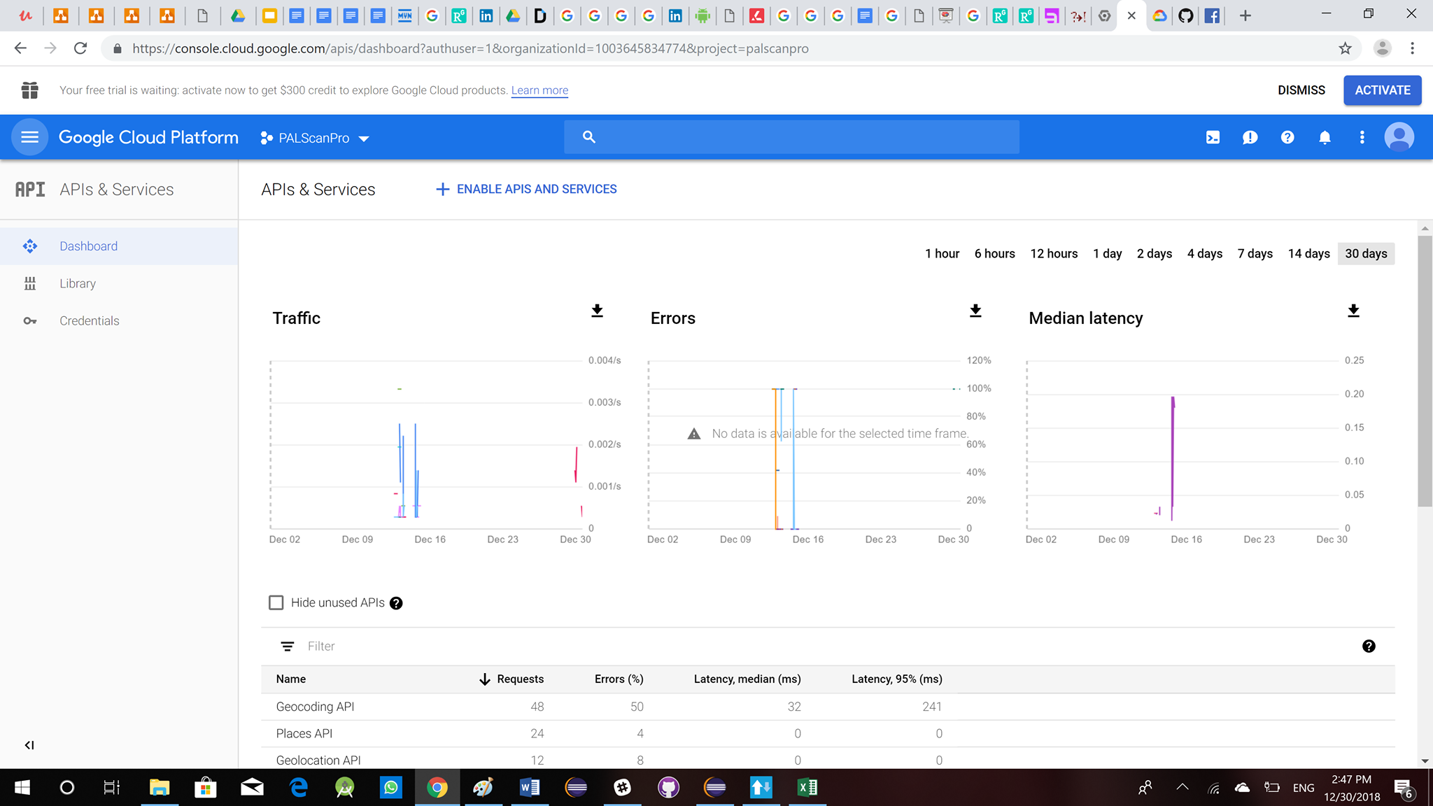Viewport: 1433px width, 806px height.
Task: Open table help icon beside Filter
Action: pos(1369,646)
